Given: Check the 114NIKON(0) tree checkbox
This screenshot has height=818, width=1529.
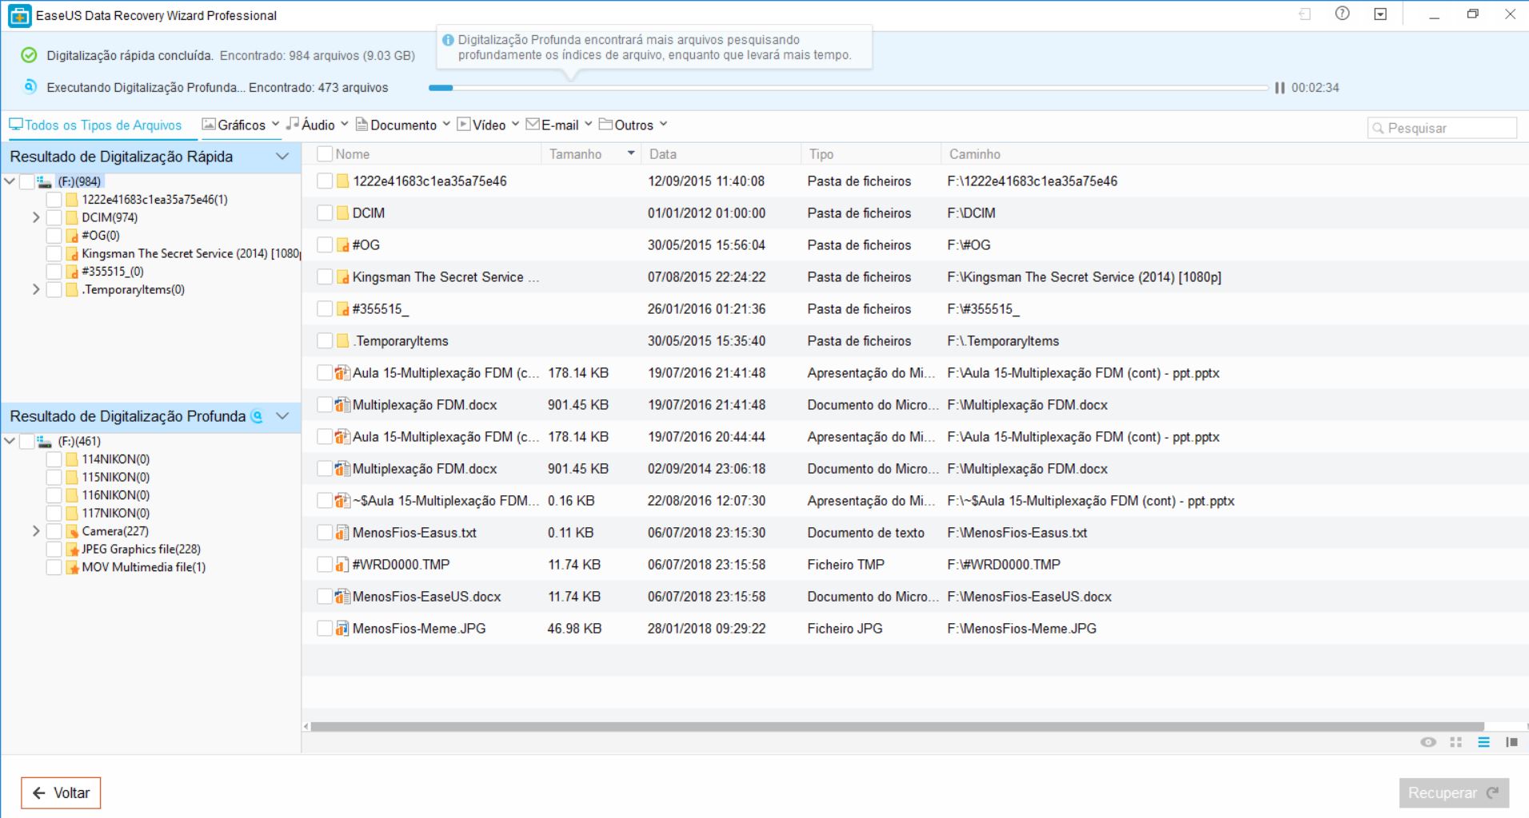Looking at the screenshot, I should coord(54,459).
